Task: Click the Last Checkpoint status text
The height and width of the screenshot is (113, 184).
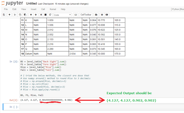Action: pos(63,4)
